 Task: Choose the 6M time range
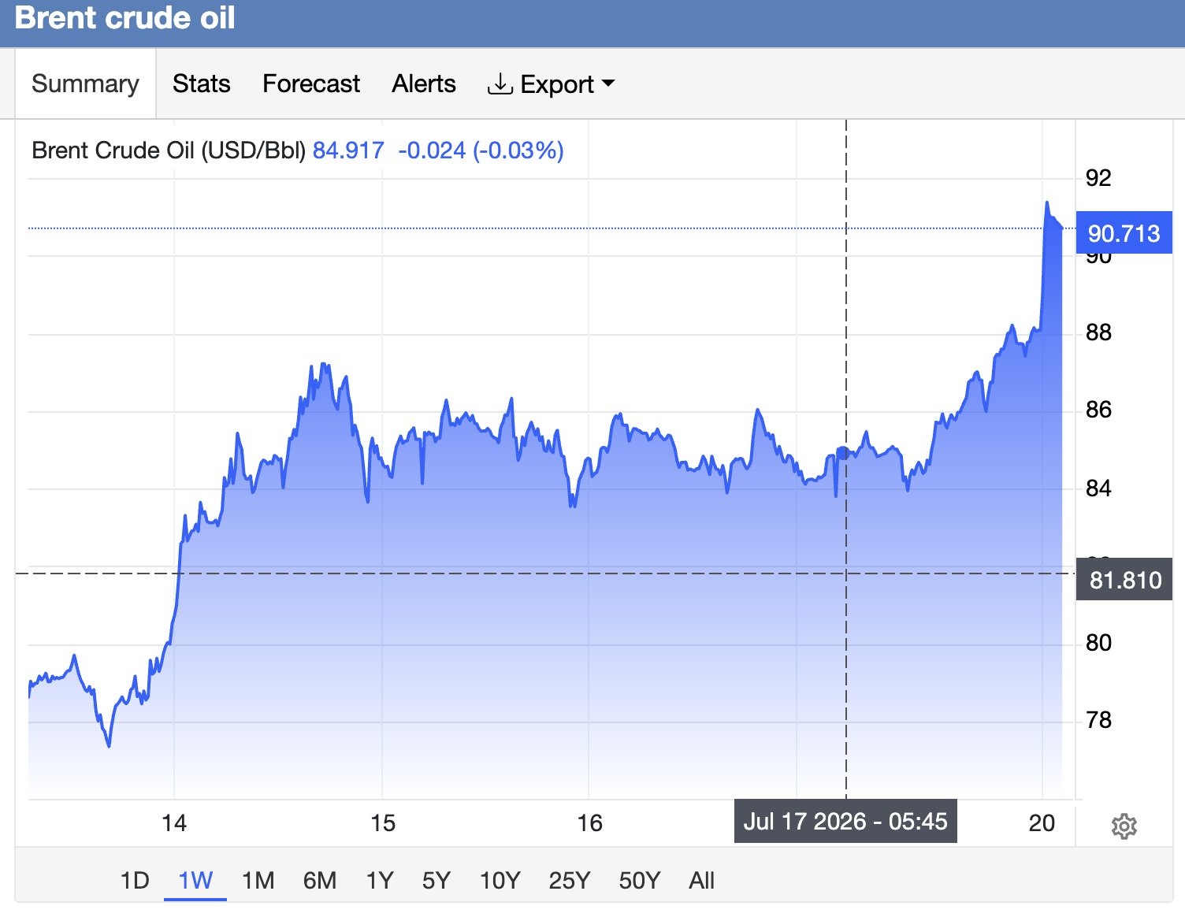(319, 880)
